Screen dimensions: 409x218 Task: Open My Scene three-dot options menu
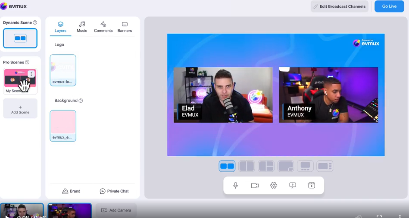31,74
